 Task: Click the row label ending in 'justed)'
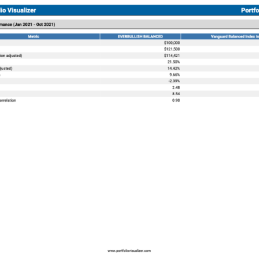tap(6, 68)
